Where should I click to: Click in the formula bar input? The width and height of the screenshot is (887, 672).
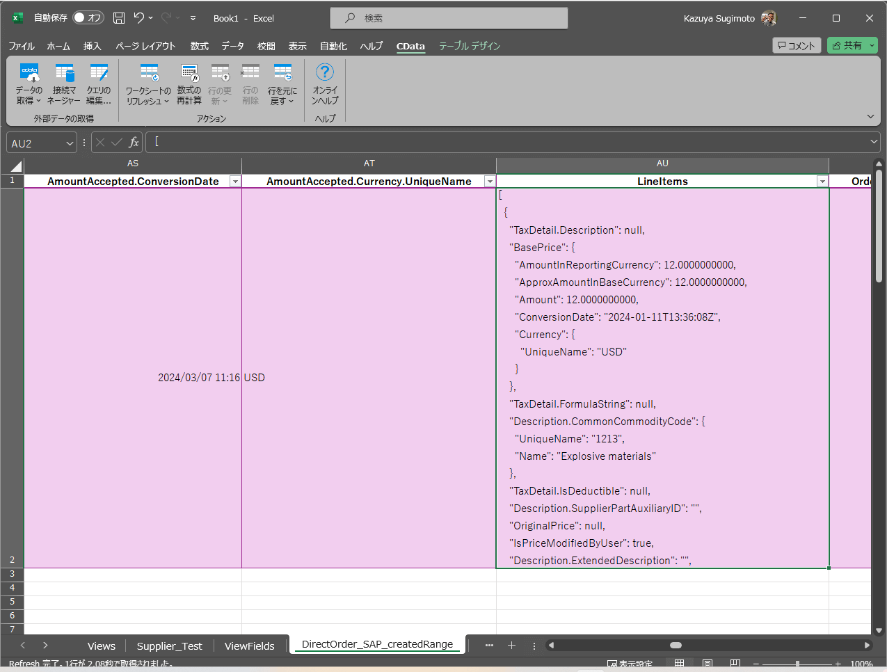(x=508, y=142)
